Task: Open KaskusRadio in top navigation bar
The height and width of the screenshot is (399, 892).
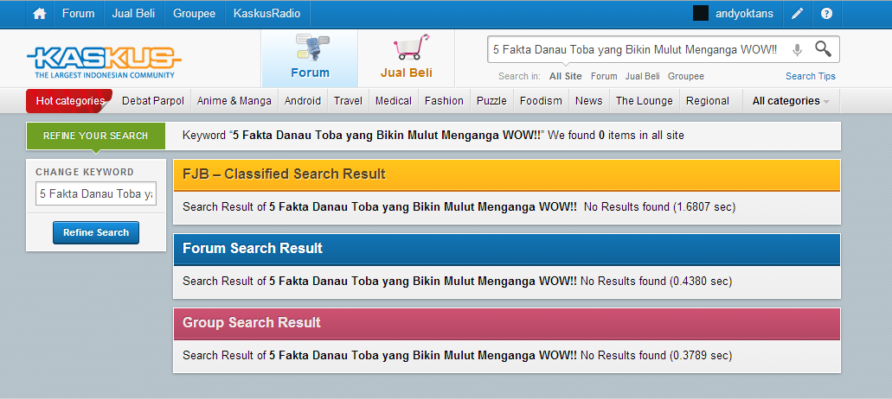Action: 266,14
